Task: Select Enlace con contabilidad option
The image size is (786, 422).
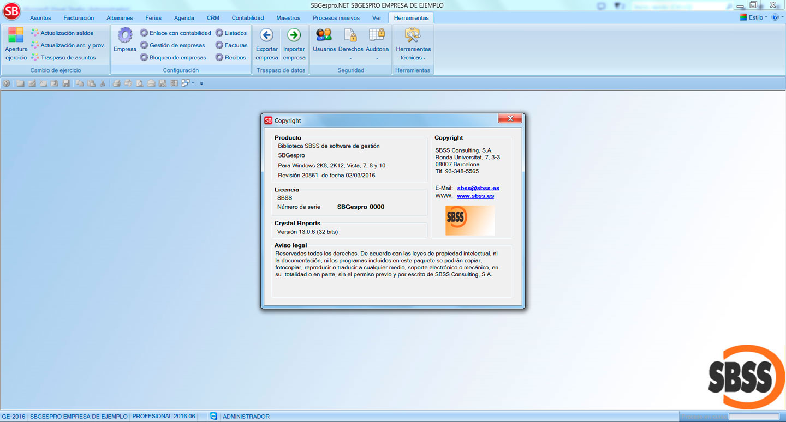Action: [176, 33]
